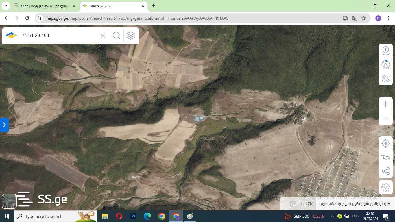395x222 pixels.
Task: Select the measure ruler tool
Action: click(385, 78)
